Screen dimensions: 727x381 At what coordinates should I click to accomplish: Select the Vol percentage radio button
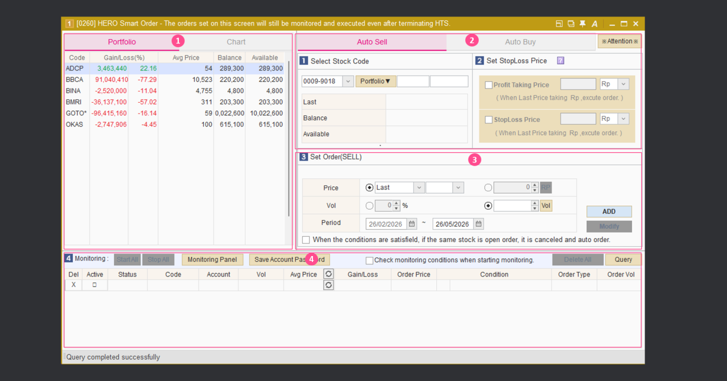point(370,206)
